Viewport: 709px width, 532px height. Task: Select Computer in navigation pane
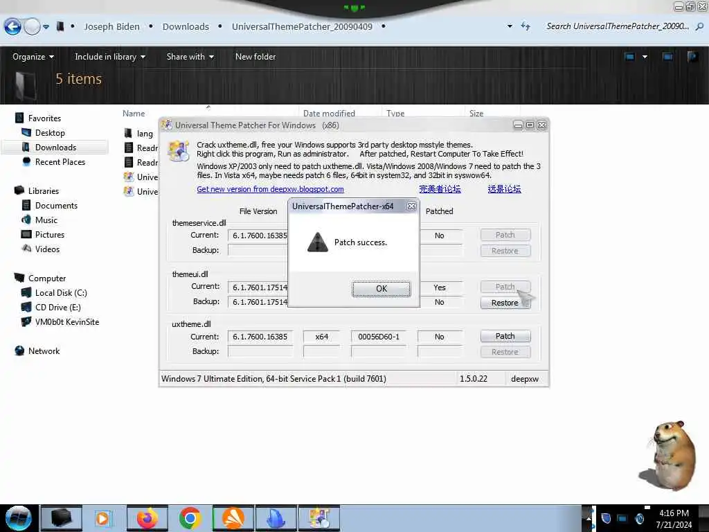(x=47, y=278)
